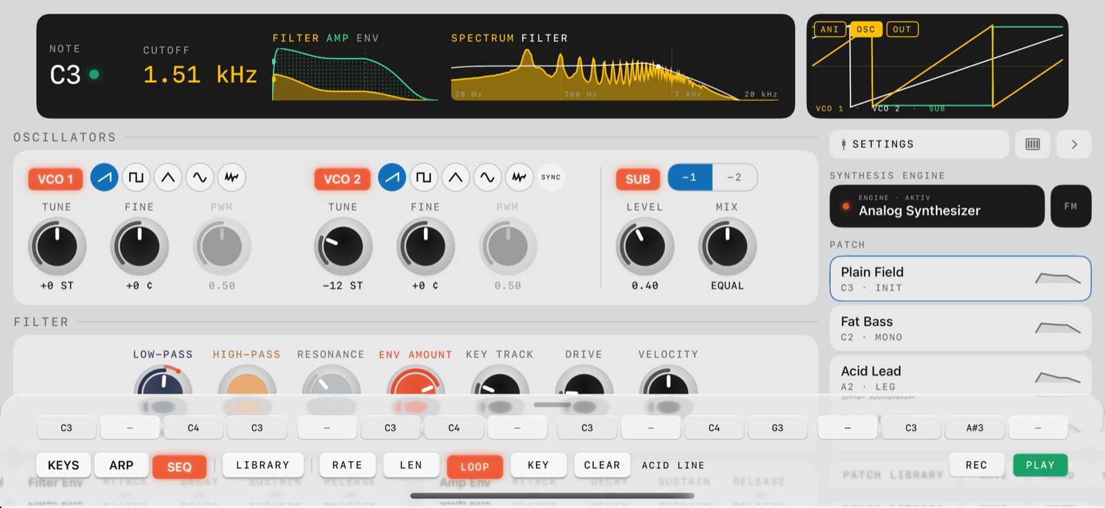Choose the triangle waveform for VCO 2

[455, 177]
